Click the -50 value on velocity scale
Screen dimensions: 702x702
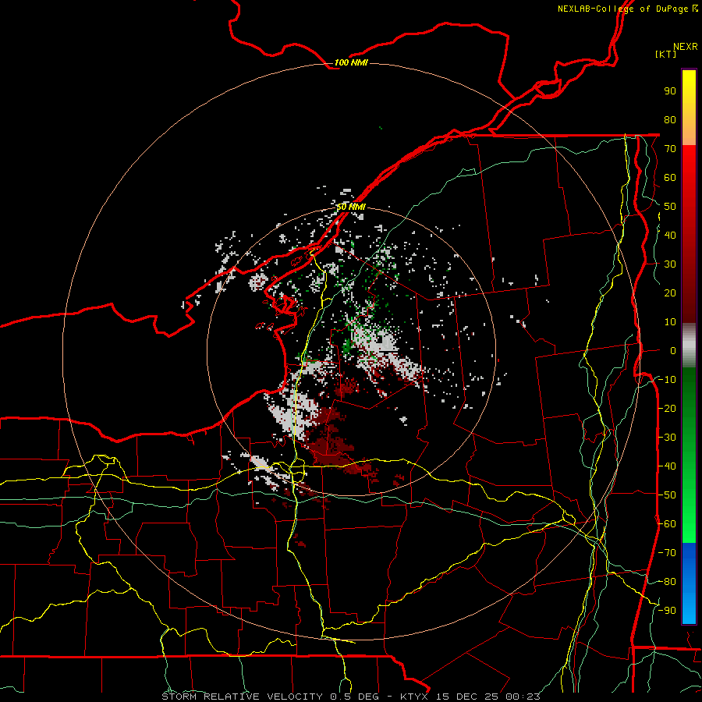(667, 495)
